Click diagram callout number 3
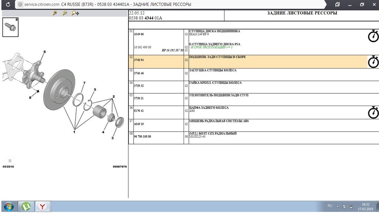 pyautogui.click(x=113, y=138)
